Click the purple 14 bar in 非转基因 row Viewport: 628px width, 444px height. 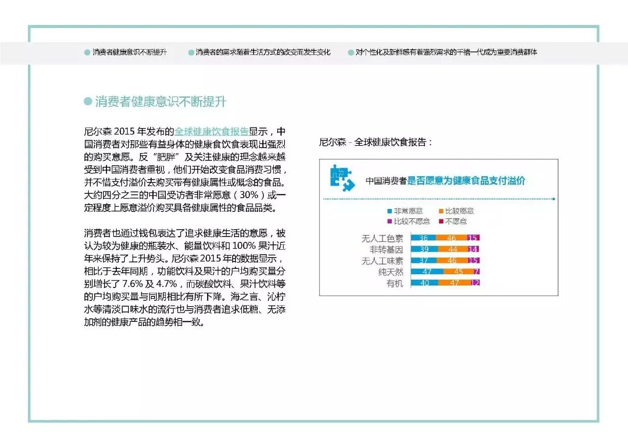(x=473, y=249)
